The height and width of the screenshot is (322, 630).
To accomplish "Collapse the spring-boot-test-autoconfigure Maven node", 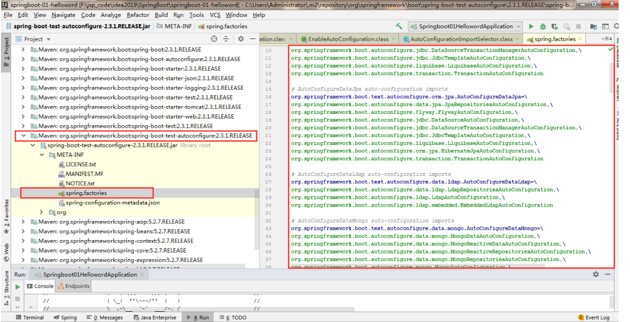I will (x=23, y=135).
